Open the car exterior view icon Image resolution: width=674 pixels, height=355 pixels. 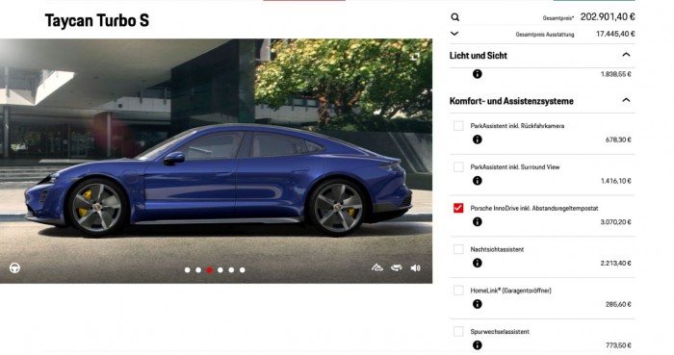pos(377,267)
